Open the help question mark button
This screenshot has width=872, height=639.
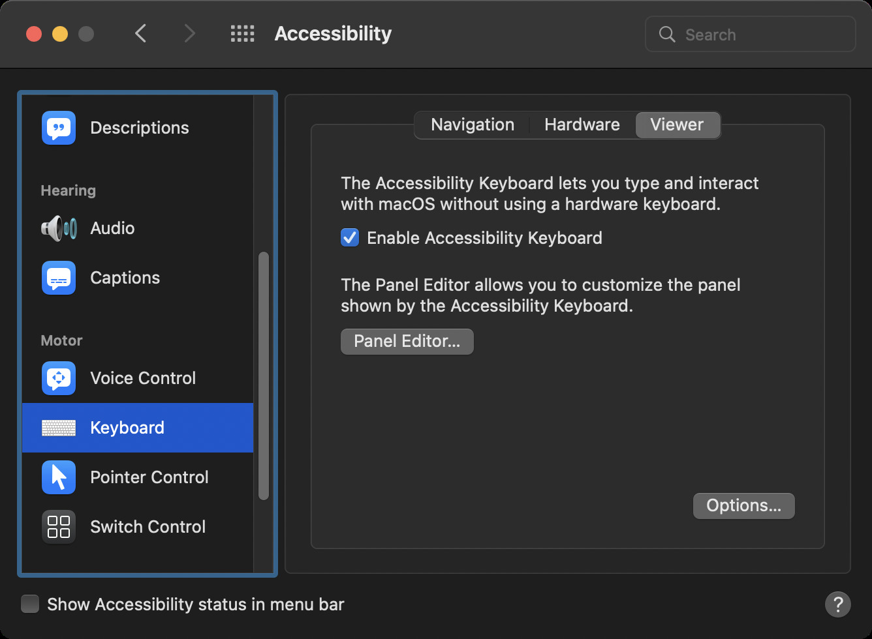[837, 604]
